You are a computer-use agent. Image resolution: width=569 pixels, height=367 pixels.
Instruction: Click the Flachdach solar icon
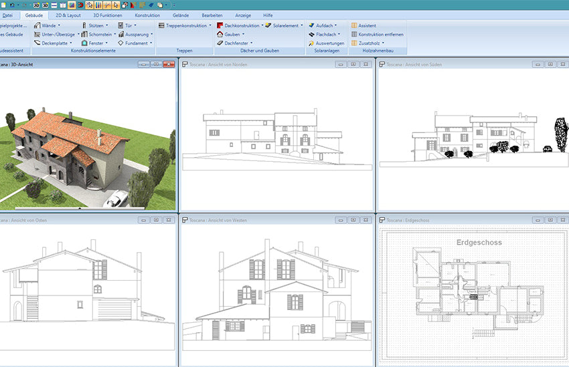pos(312,34)
